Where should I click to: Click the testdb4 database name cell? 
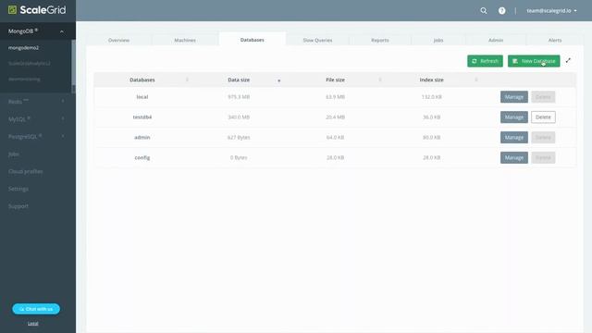(x=142, y=117)
